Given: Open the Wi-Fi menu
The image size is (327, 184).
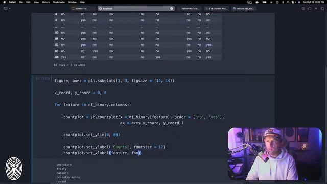Looking at the screenshot, I should (271, 2).
